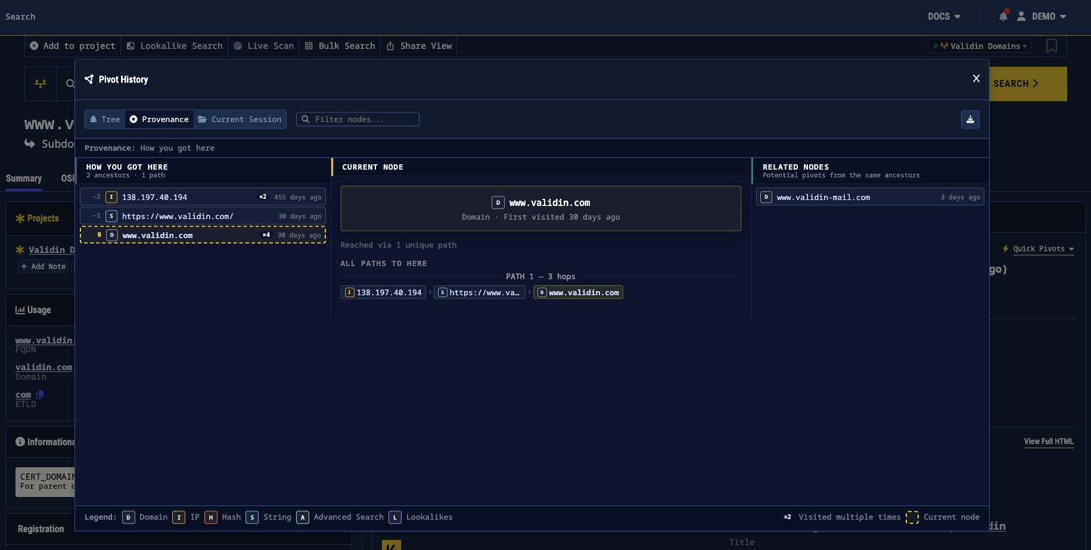1091x550 pixels.
Task: Switch to Current Session view
Action: [240, 119]
